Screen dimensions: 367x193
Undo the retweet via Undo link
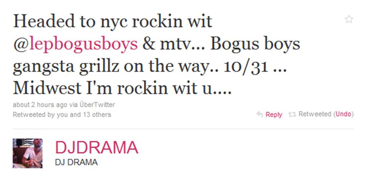(344, 114)
